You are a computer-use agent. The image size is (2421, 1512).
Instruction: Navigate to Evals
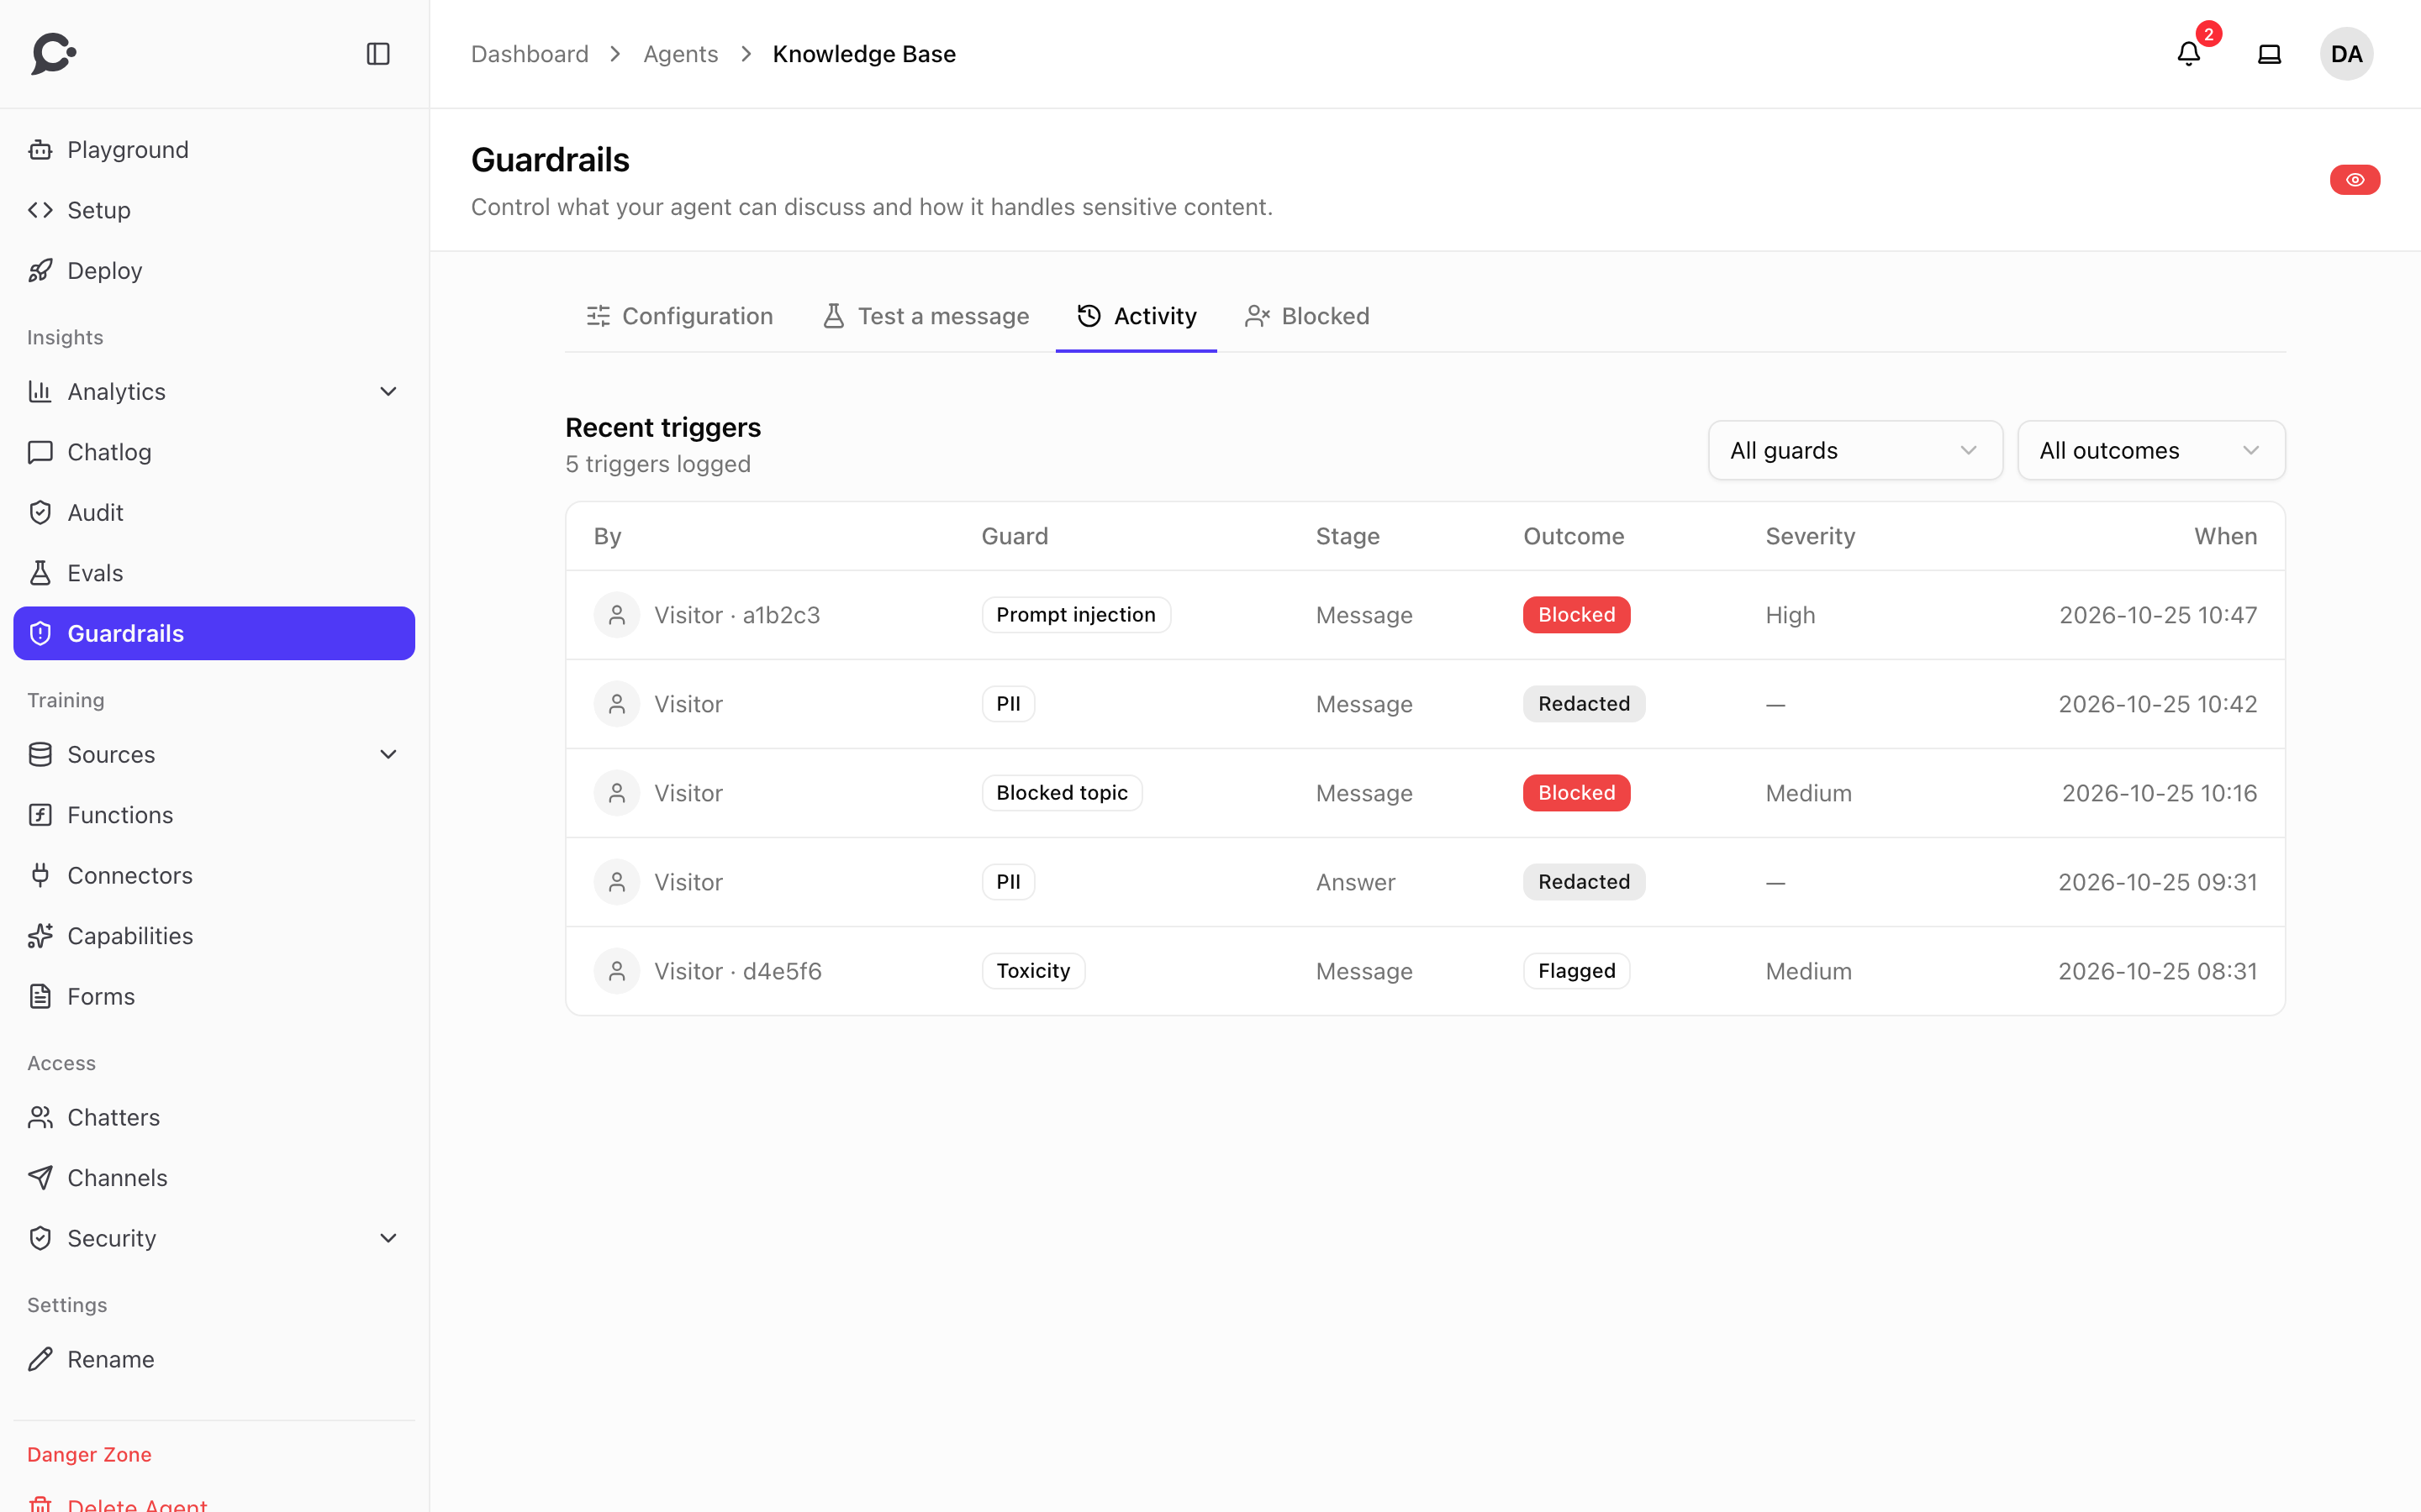click(214, 573)
